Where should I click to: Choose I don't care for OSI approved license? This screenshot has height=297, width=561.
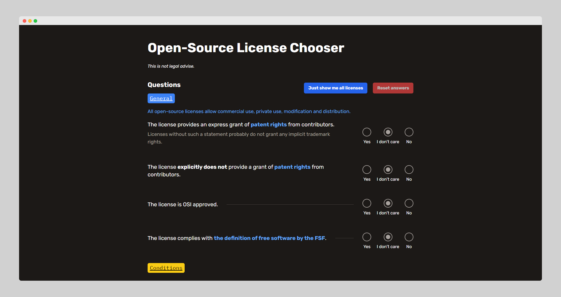pos(388,203)
